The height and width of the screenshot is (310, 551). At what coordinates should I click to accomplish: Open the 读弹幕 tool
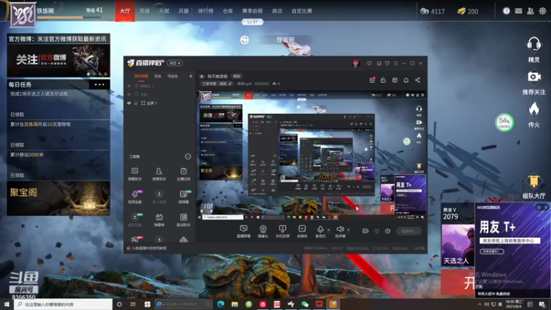click(183, 197)
